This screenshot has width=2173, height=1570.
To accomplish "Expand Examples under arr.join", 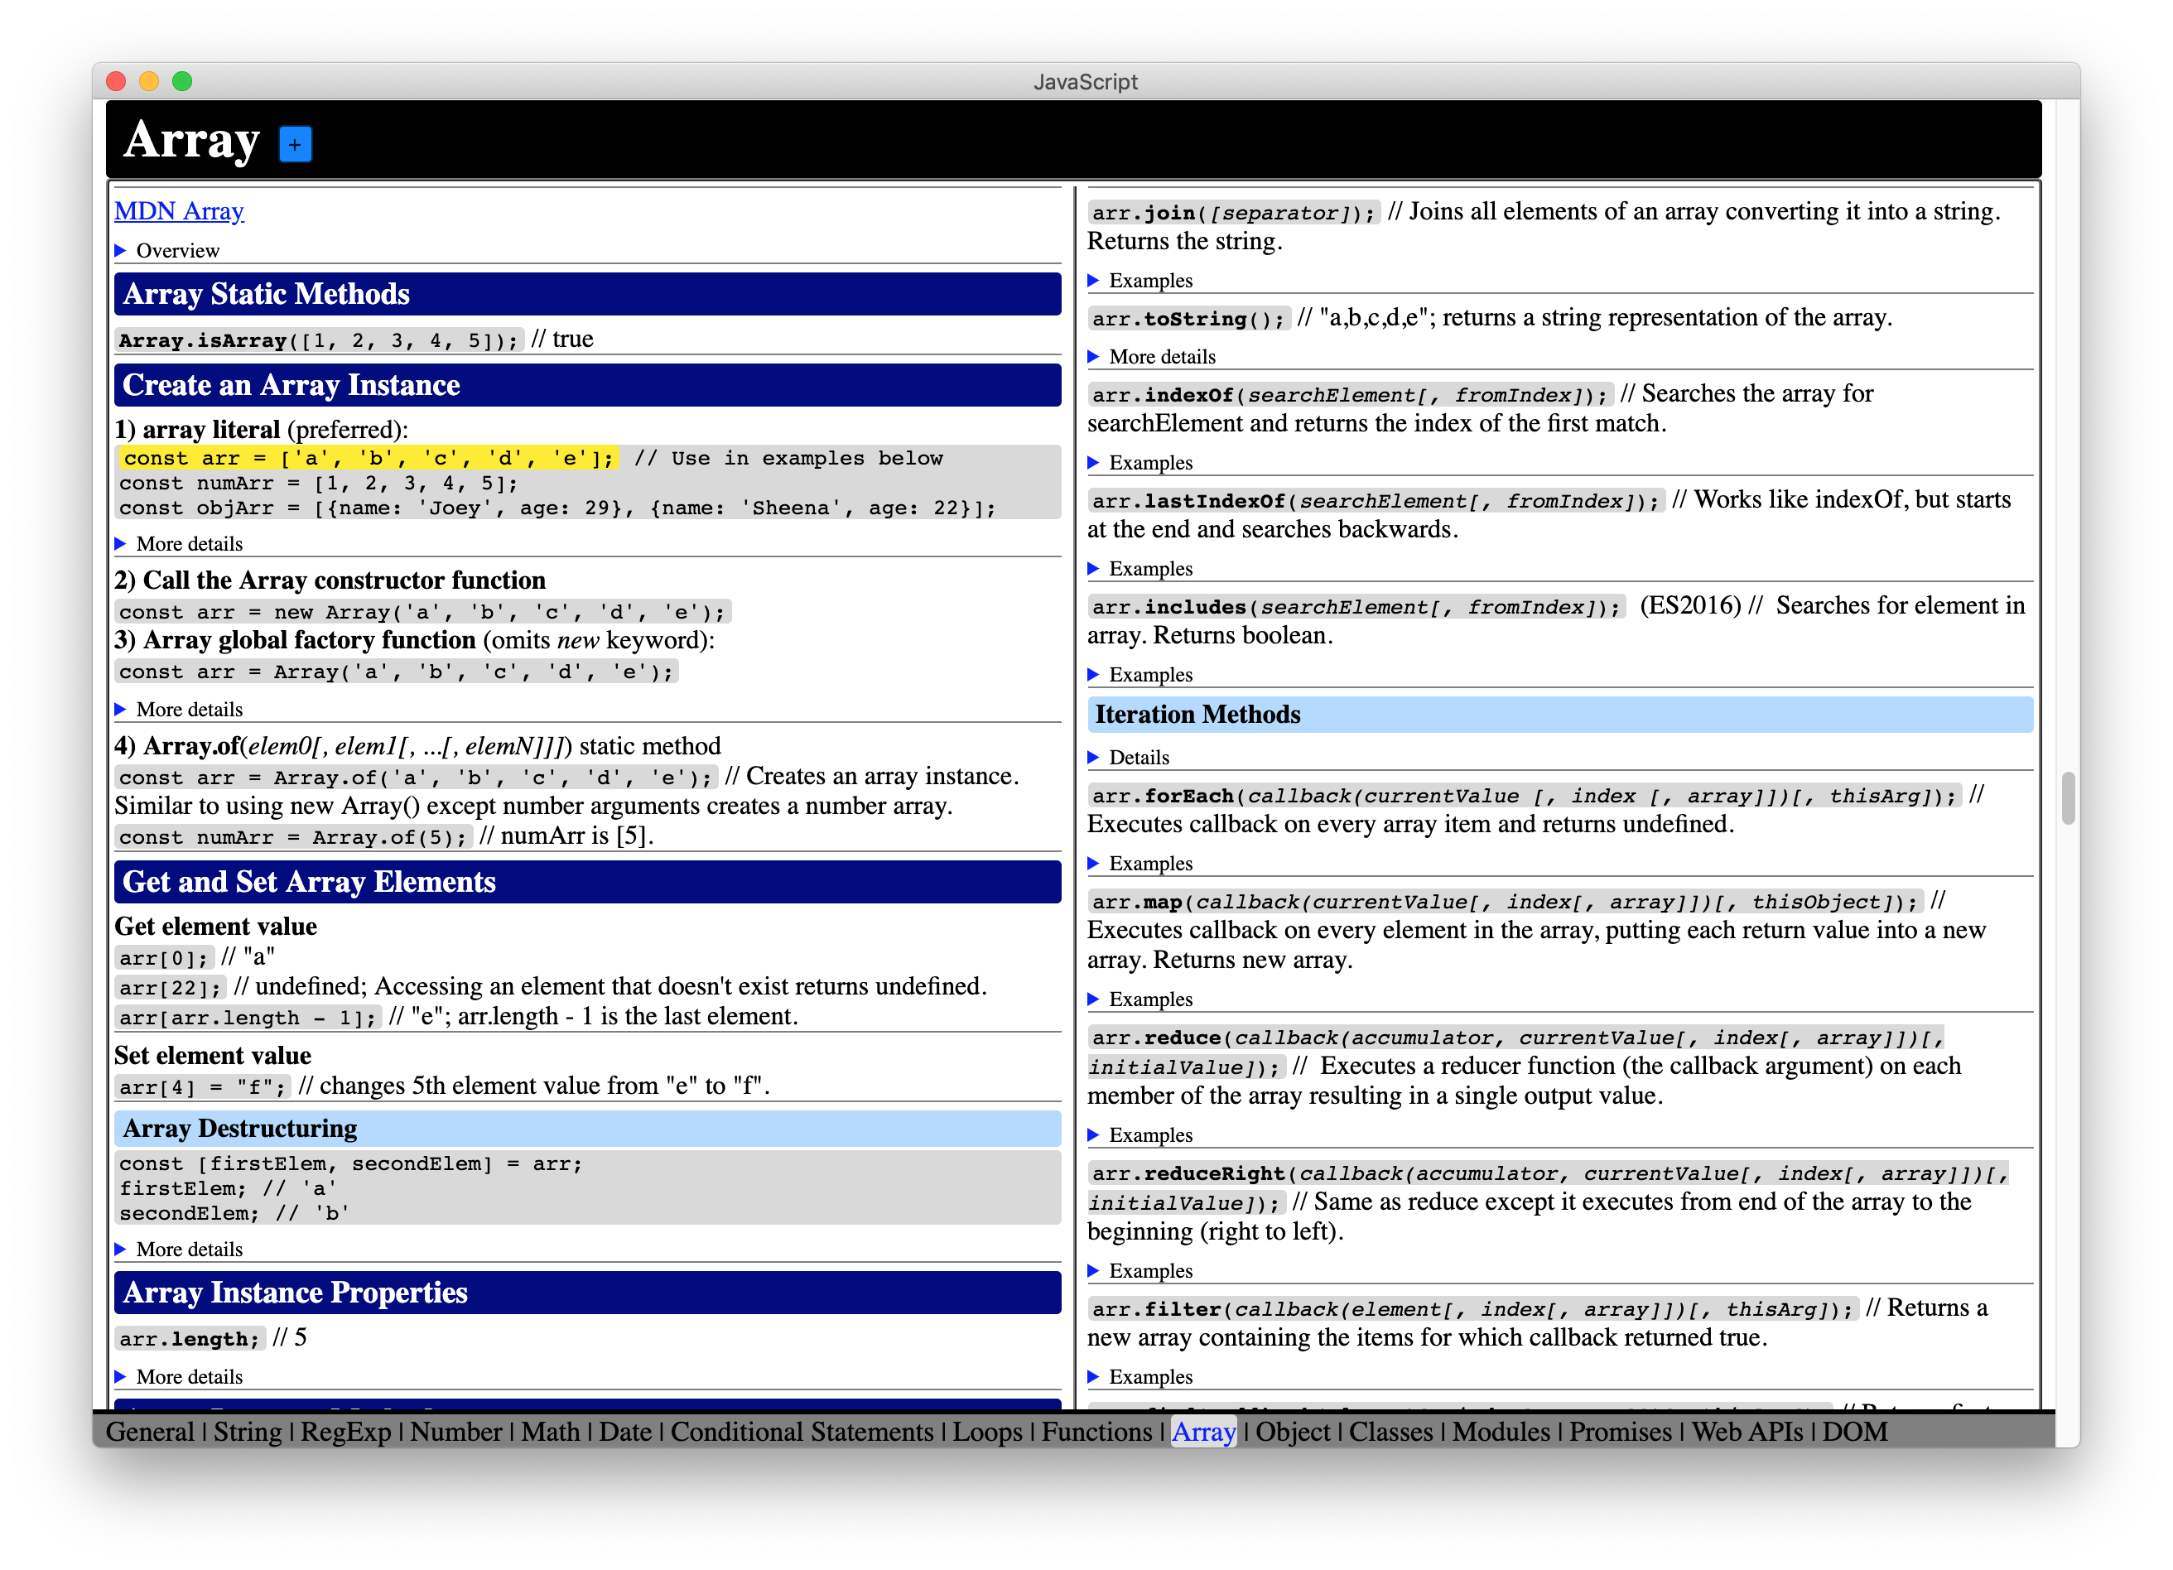I will (x=1093, y=281).
